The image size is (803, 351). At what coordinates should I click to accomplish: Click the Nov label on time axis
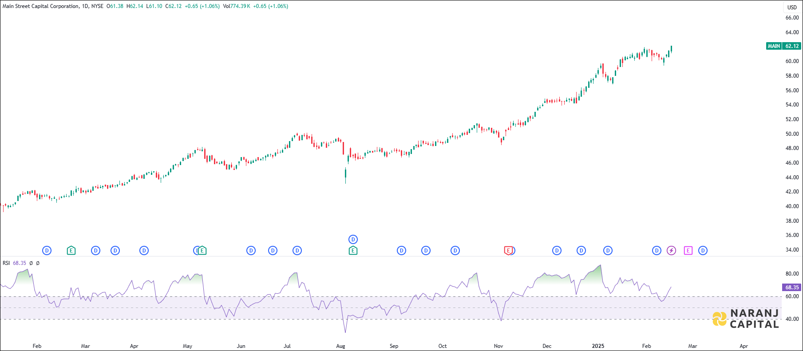(498, 346)
